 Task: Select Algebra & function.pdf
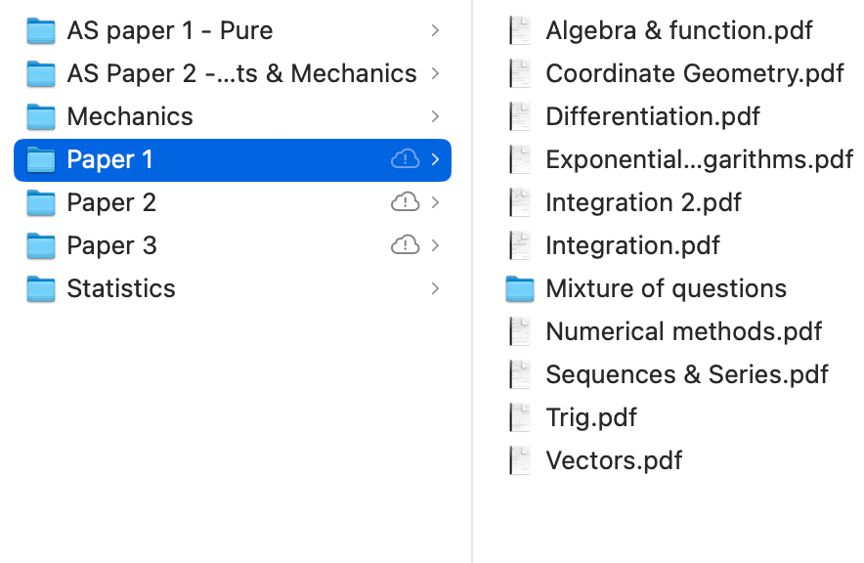pos(679,30)
